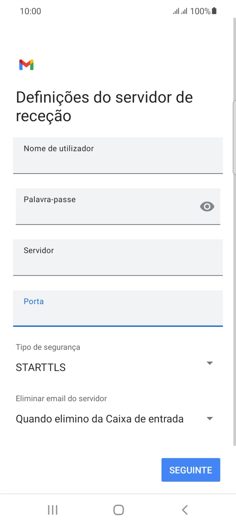Tap the battery icon in status bar
Image resolution: width=236 pixels, height=525 pixels.
214,11
